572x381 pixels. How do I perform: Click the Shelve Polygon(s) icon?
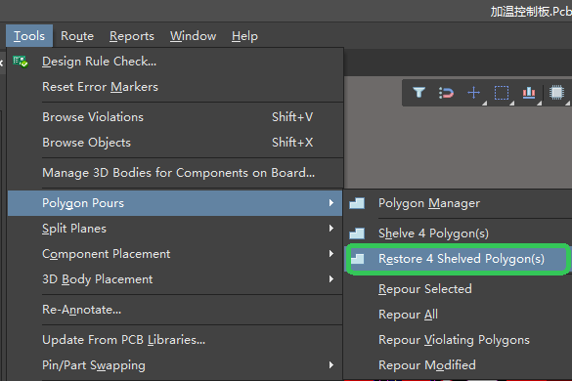pos(357,233)
